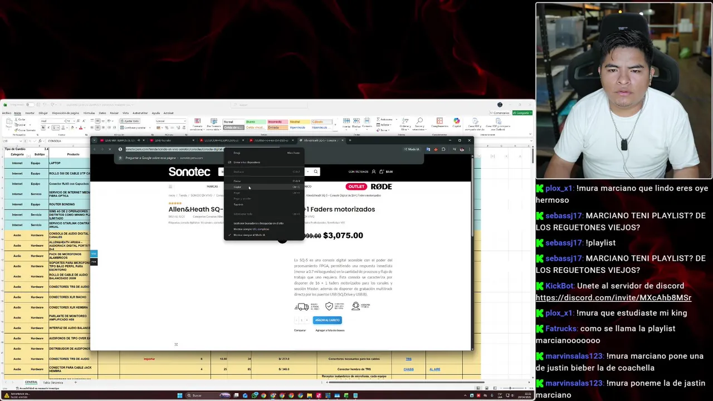The height and width of the screenshot is (401, 713).
Task: Click the Chrome back arrow
Action: tap(95, 149)
